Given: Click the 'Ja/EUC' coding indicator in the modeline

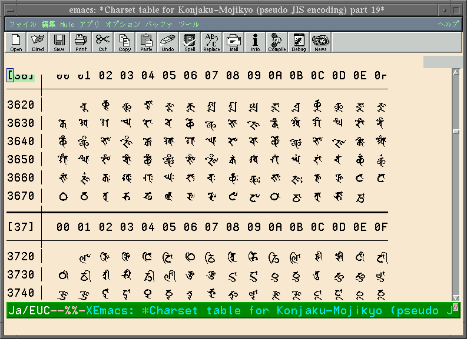Looking at the screenshot, I should pos(29,310).
